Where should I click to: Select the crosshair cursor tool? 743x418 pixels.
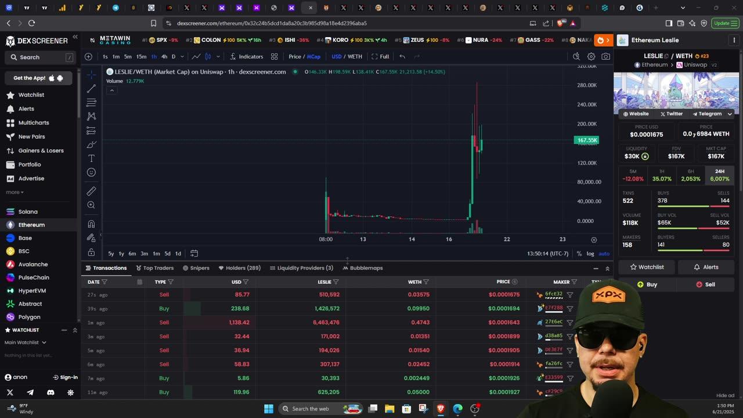pyautogui.click(x=91, y=75)
